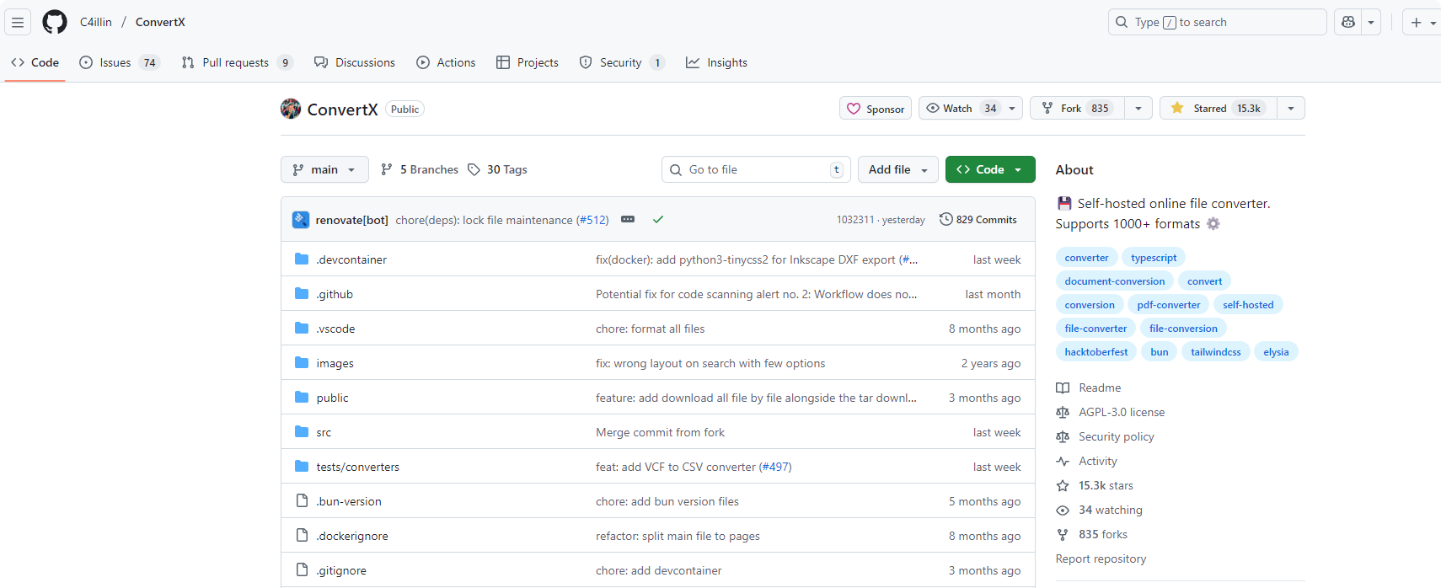Open the main branch selector
Viewport: 1441px width, 588px height.
click(324, 169)
